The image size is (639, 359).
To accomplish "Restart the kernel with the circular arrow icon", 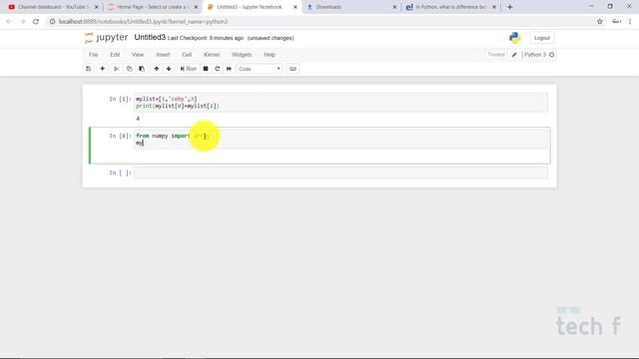I will 218,69.
